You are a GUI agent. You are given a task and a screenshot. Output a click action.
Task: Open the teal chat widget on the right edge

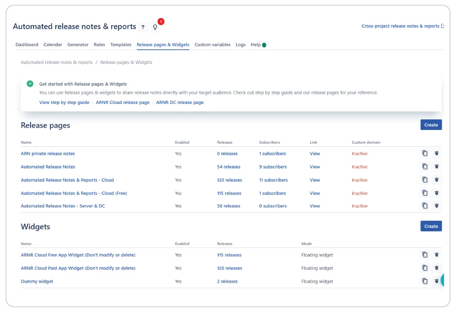pos(443,280)
